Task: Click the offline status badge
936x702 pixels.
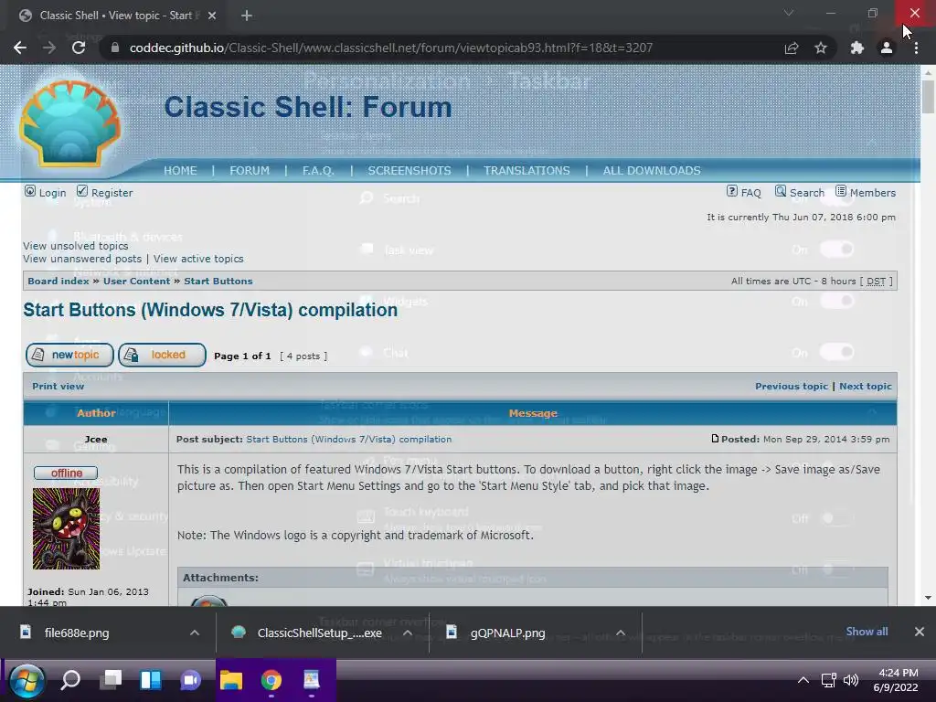Action: pyautogui.click(x=66, y=473)
